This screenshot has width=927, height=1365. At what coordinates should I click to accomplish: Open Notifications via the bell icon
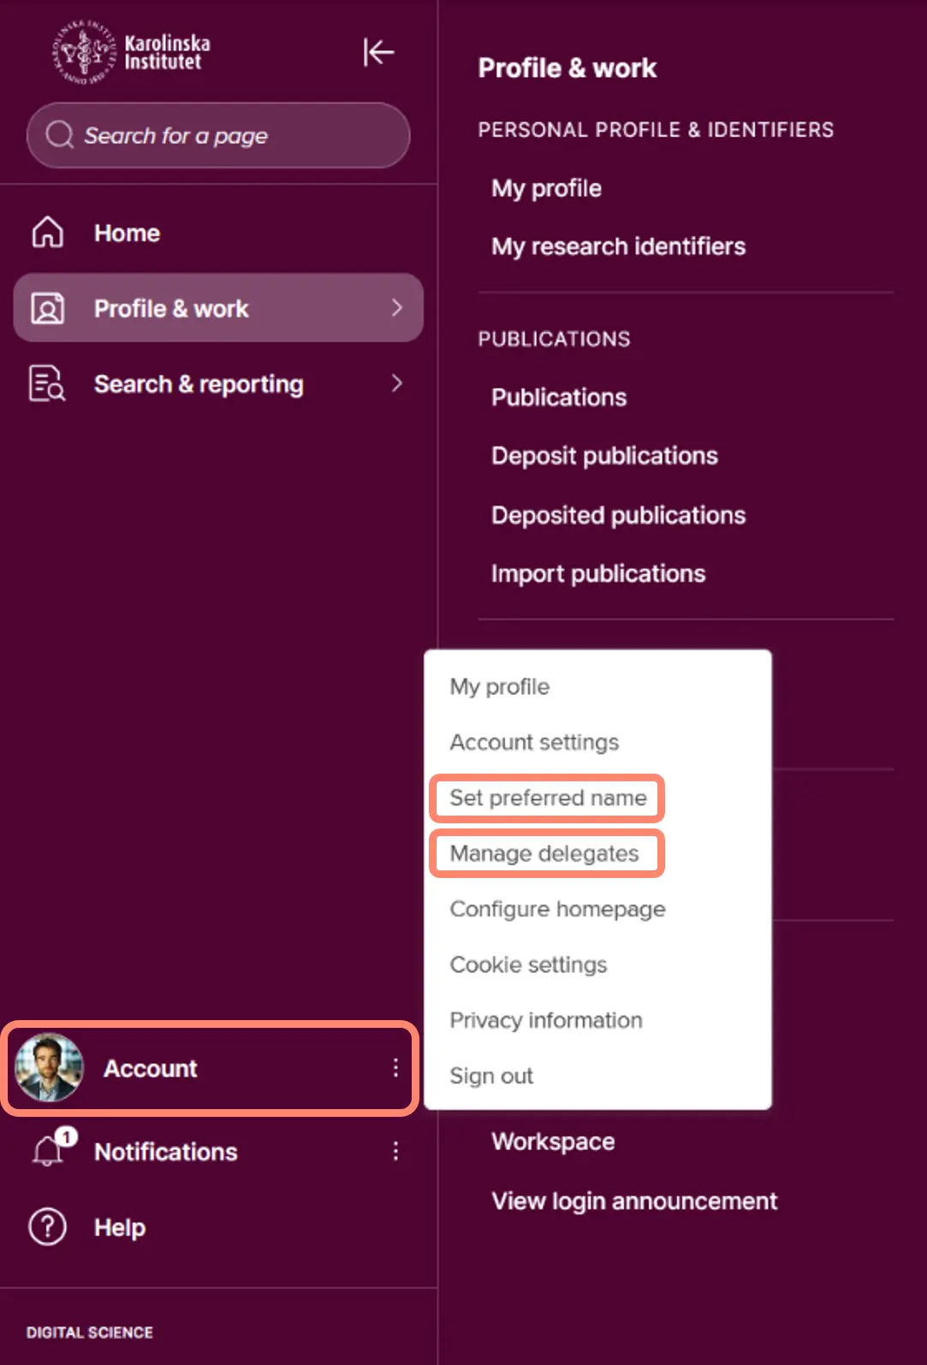45,1150
